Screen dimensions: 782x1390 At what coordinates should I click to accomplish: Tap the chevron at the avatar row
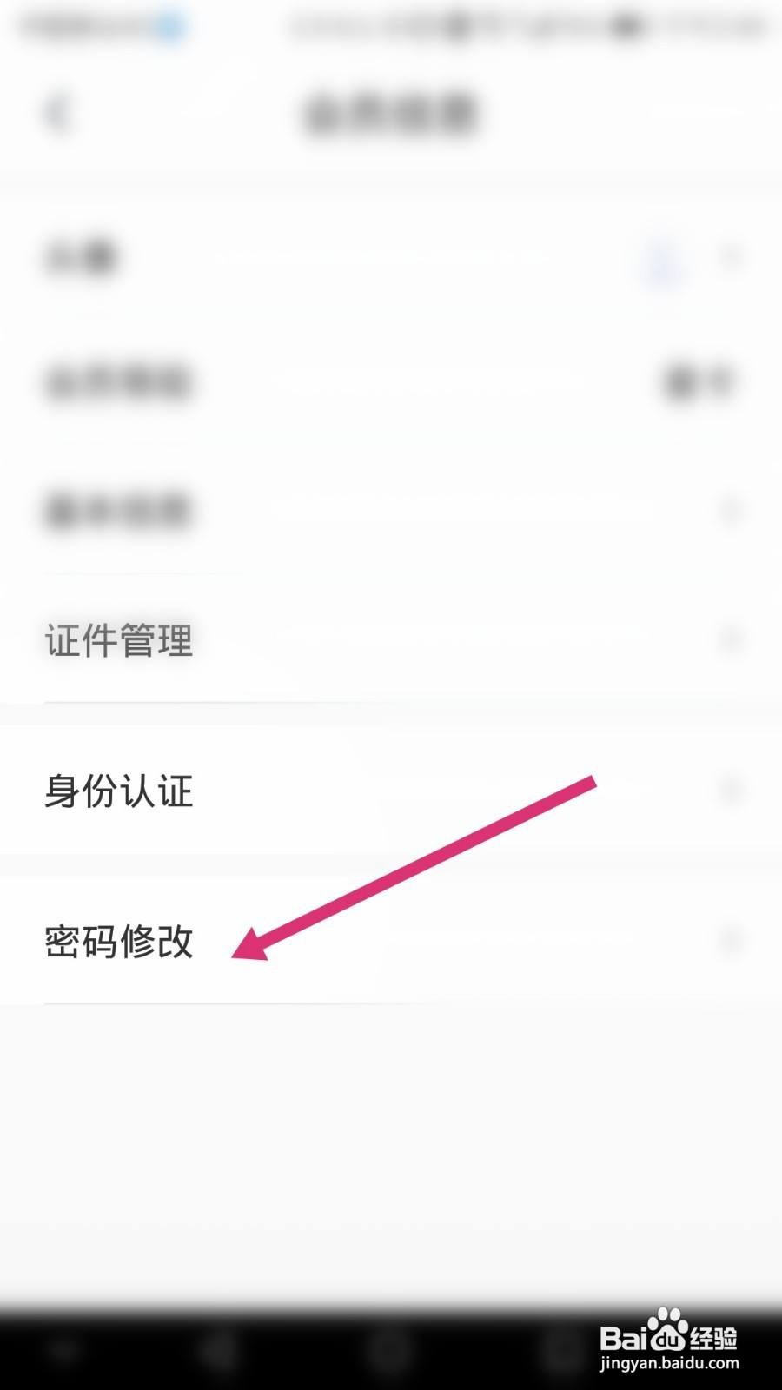click(732, 258)
